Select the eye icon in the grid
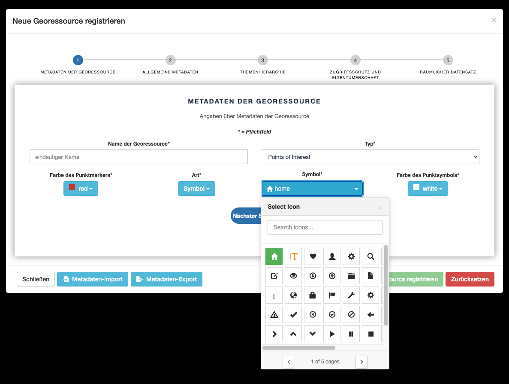 (x=293, y=276)
